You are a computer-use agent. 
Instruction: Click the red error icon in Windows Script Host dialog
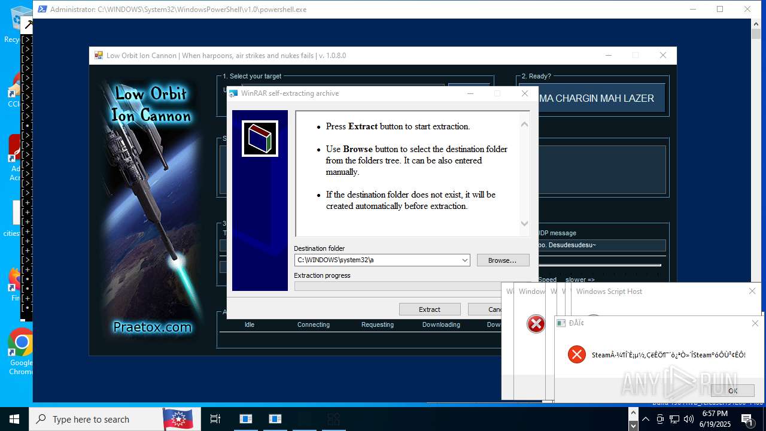pyautogui.click(x=536, y=324)
